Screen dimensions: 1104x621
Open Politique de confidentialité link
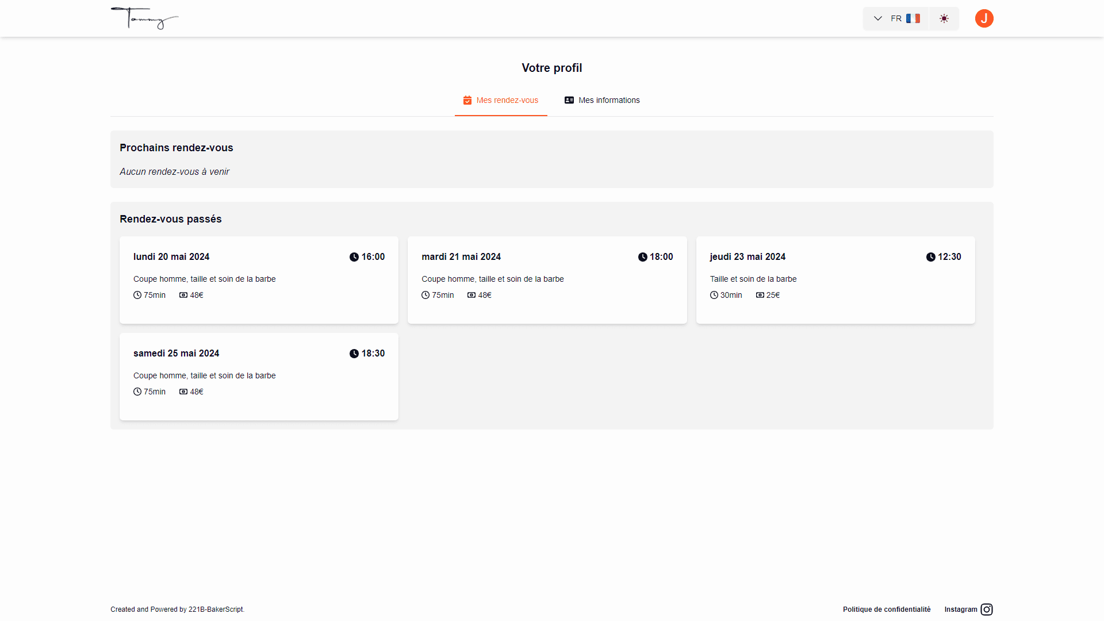coord(886,609)
